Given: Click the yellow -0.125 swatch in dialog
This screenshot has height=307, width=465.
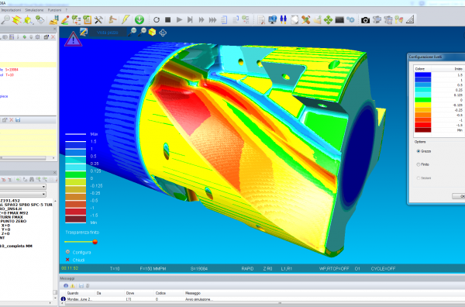Looking at the screenshot, I should [x=423, y=105].
